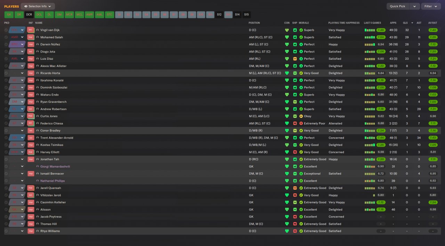445x246 pixels.
Task: Toggle the picked checkmark for Giorgi Mamardashvili
Action: tap(6, 166)
